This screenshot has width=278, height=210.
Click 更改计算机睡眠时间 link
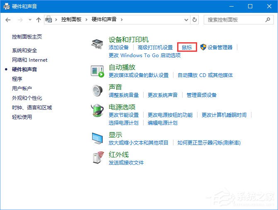coord(224,115)
